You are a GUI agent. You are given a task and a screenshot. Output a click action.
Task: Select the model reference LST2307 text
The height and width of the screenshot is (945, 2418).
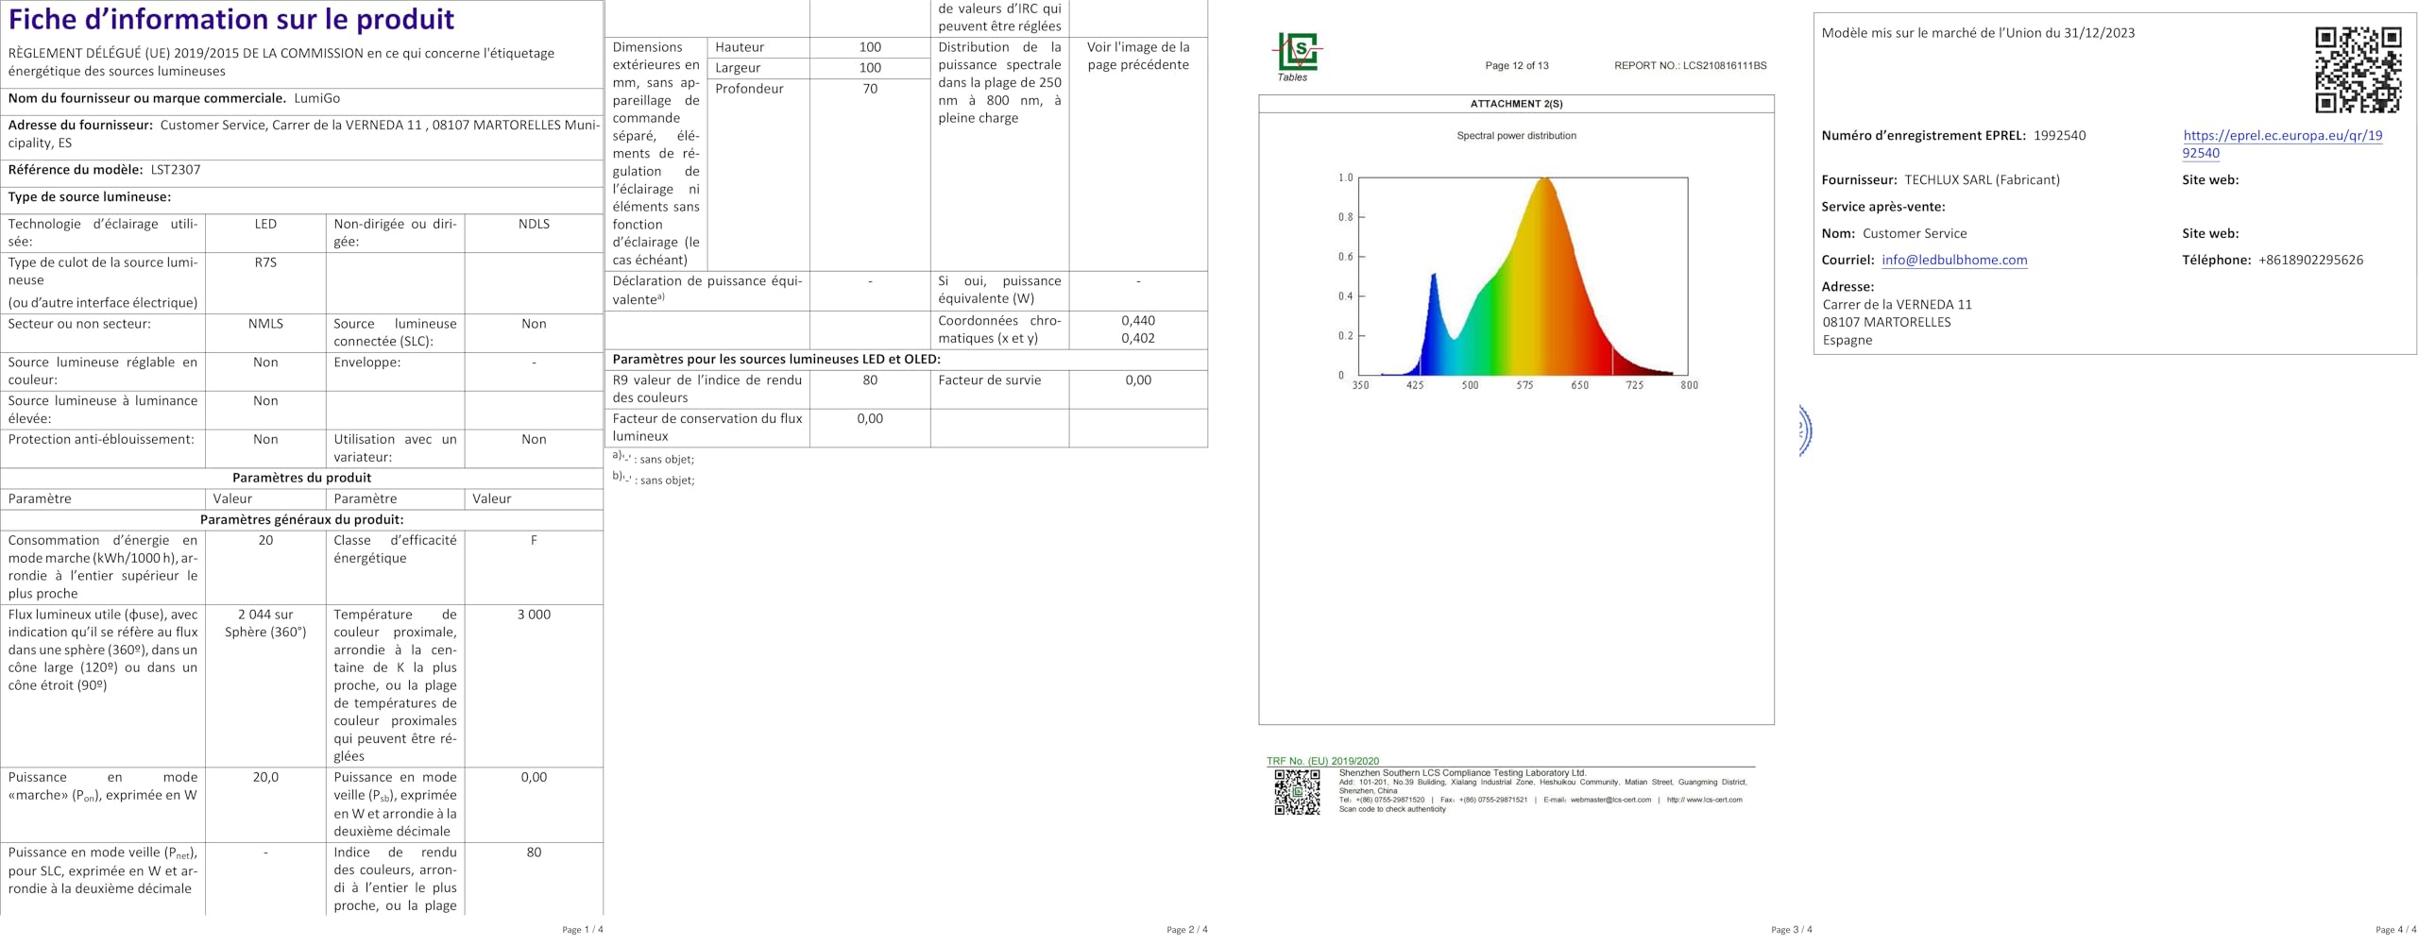(176, 170)
